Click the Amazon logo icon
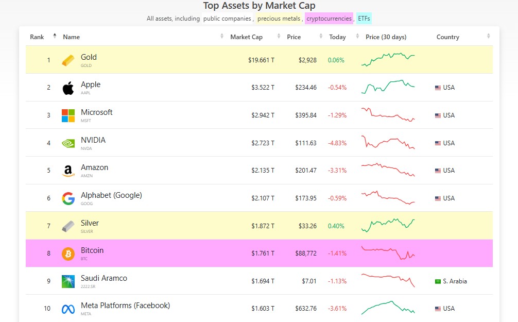Screen dimensions: 518x322 68,171
